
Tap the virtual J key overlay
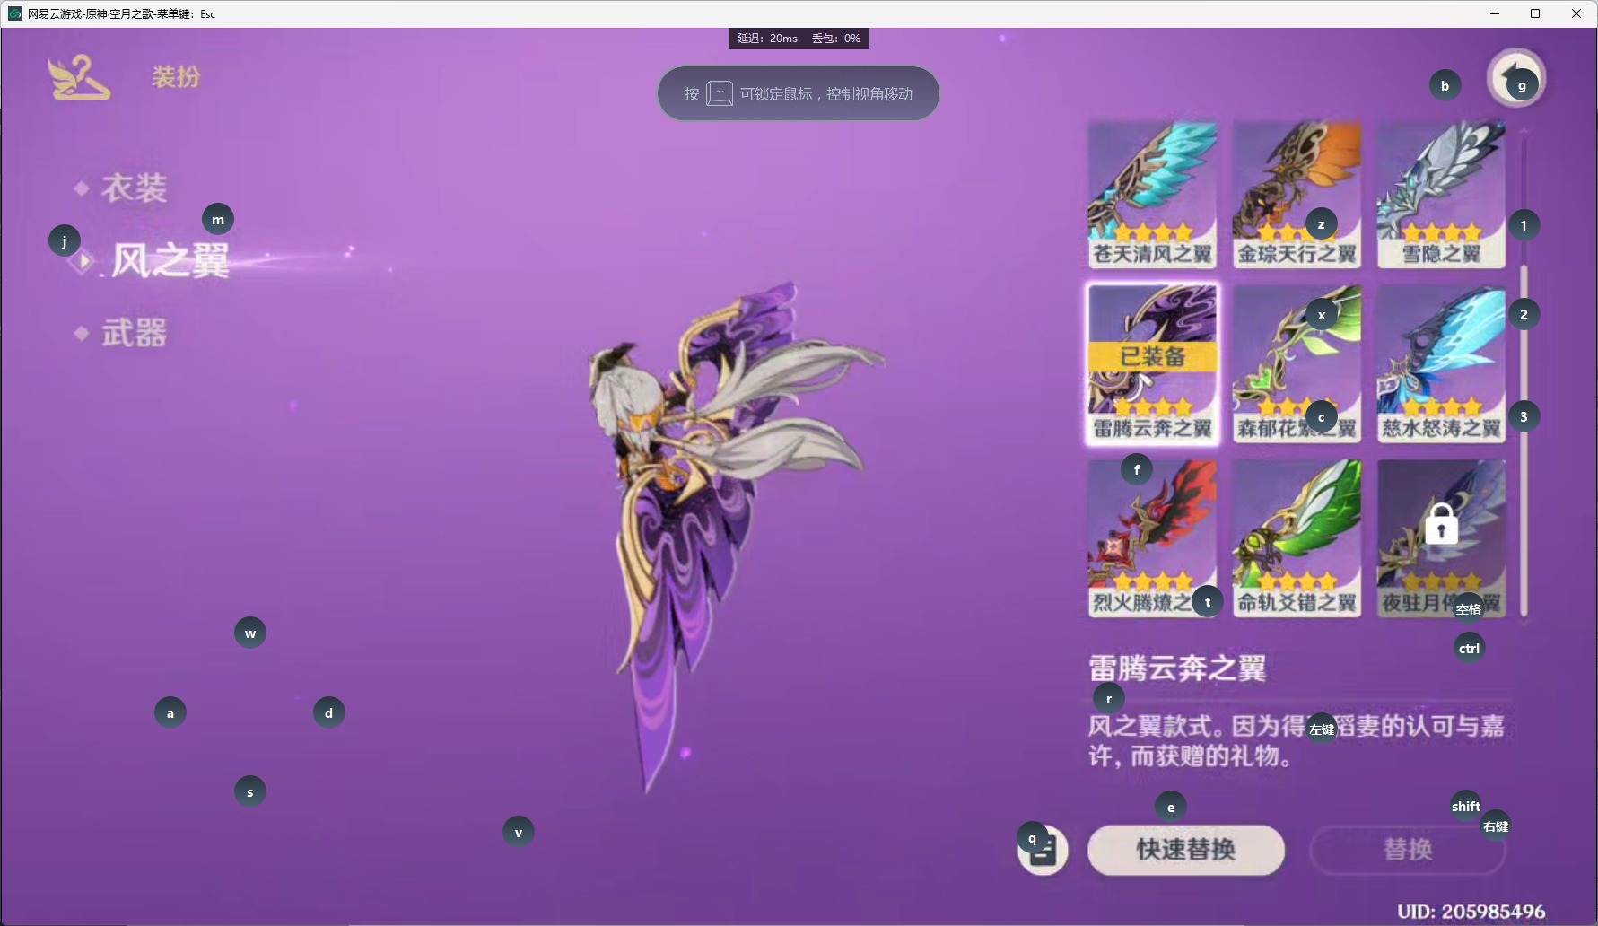click(65, 240)
